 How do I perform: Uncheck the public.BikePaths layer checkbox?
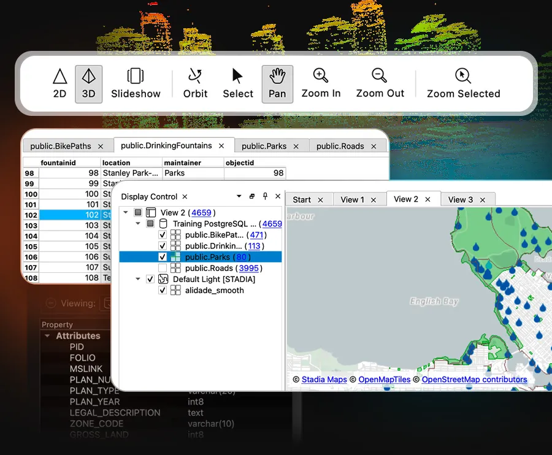coord(163,235)
